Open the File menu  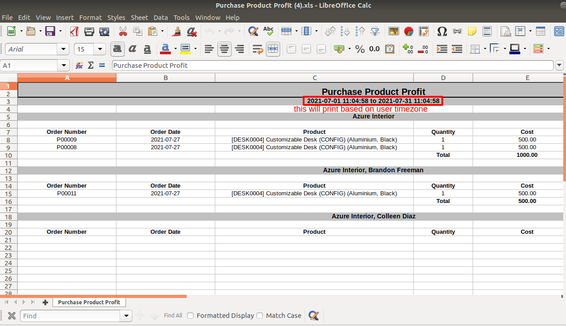tap(7, 18)
